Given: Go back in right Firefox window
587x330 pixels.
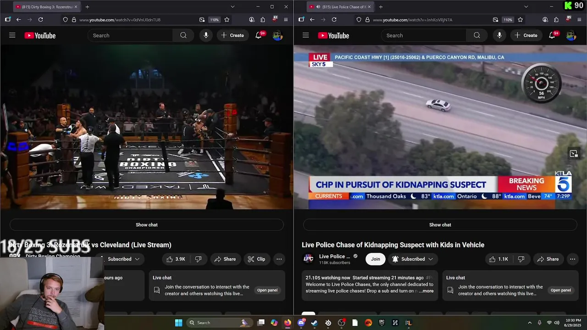Looking at the screenshot, I should pos(312,20).
